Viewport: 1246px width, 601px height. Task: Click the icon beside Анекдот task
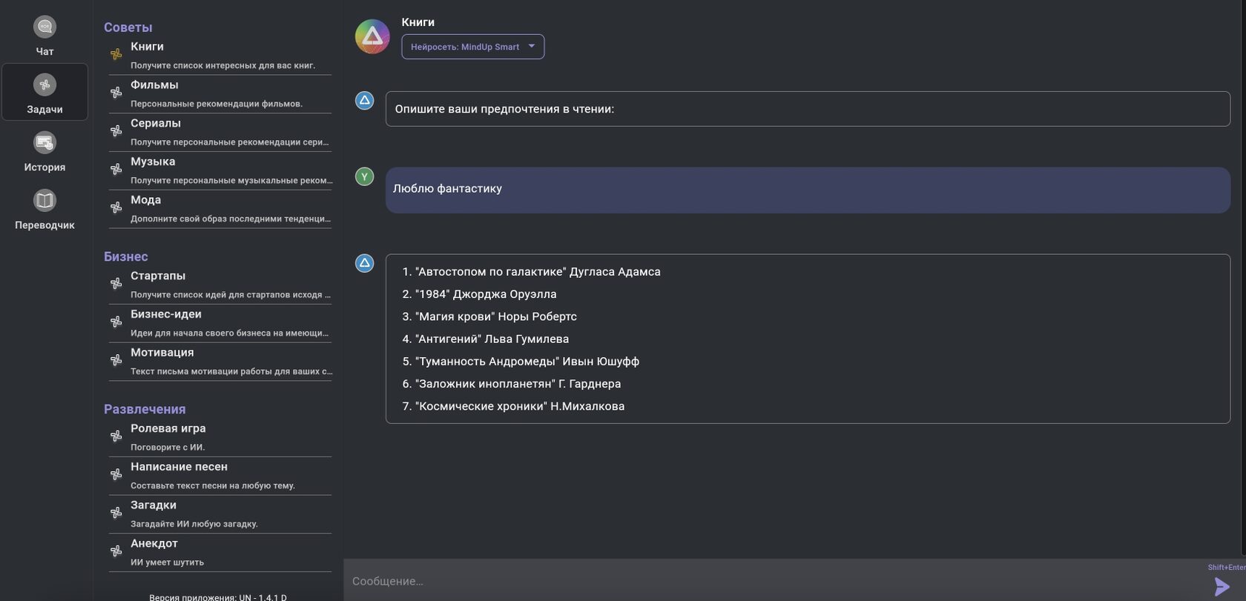116,552
